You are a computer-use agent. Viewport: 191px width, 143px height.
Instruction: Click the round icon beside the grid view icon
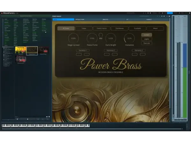pyautogui.click(x=49, y=117)
